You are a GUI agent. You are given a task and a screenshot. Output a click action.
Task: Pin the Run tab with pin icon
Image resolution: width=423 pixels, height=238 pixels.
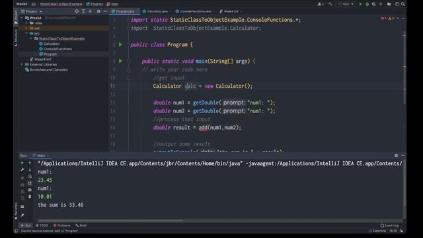tap(22, 215)
